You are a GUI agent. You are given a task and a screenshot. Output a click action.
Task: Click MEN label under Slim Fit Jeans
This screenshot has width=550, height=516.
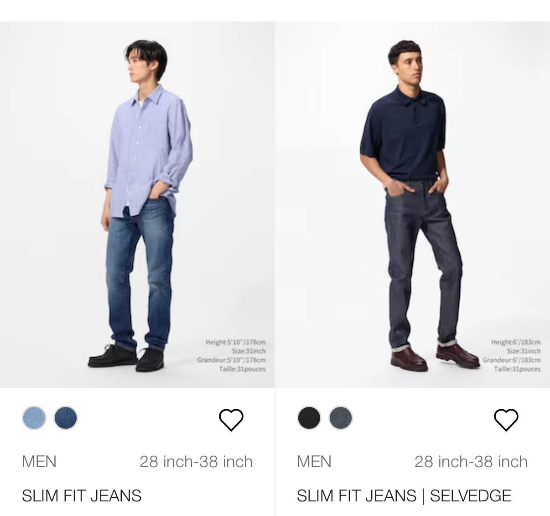pyautogui.click(x=39, y=462)
